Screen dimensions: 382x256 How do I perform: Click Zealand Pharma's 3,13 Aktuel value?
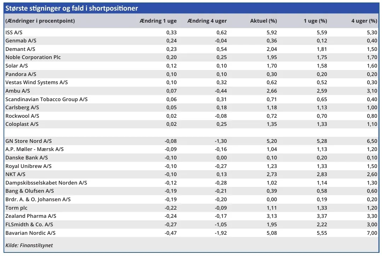point(271,216)
